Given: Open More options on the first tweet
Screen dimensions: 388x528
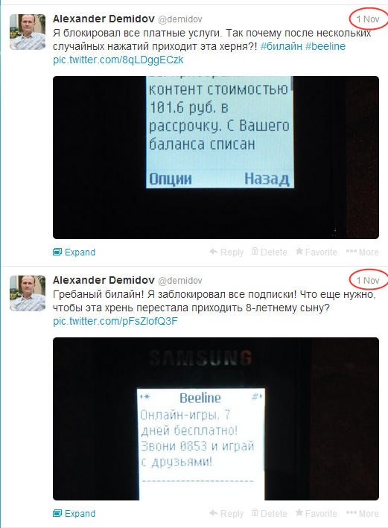Looking at the screenshot, I should click(x=363, y=252).
